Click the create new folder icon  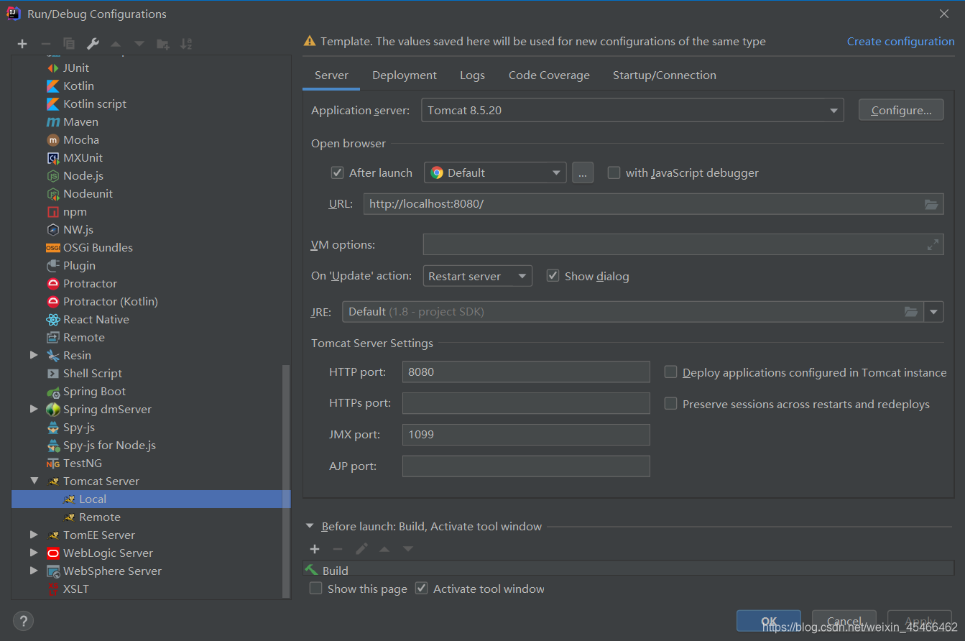(163, 44)
